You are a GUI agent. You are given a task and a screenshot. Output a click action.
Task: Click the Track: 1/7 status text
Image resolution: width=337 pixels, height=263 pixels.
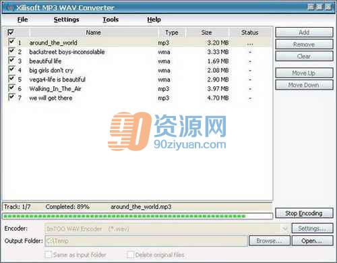pos(18,207)
